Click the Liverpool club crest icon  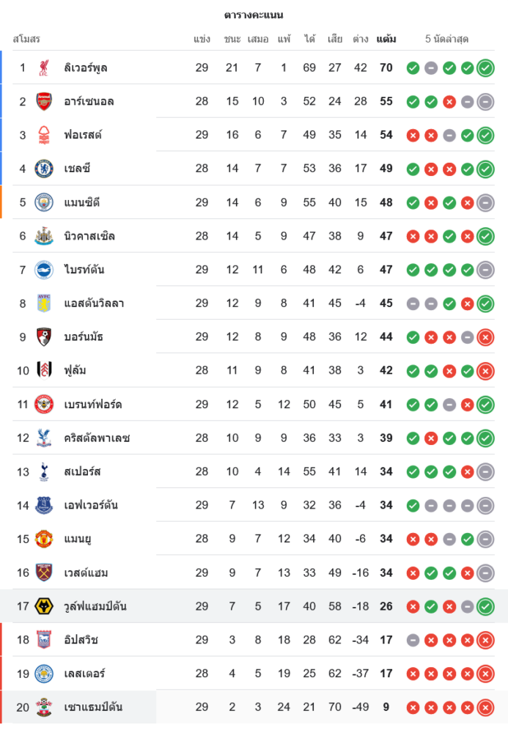(x=44, y=68)
